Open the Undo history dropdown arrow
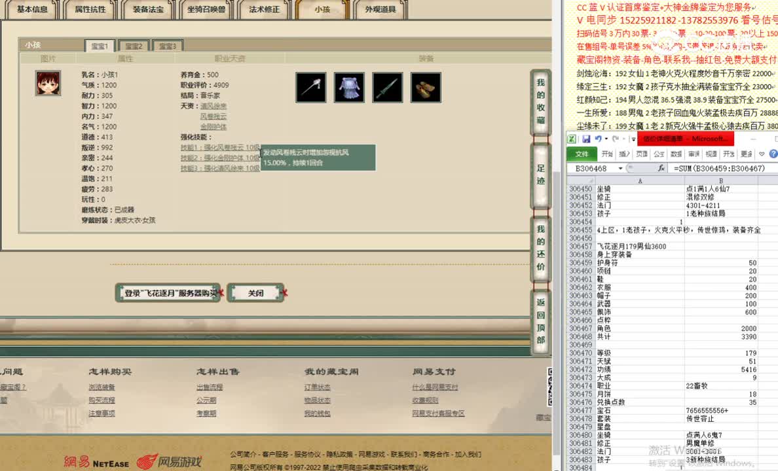The image size is (778, 471). [x=606, y=139]
